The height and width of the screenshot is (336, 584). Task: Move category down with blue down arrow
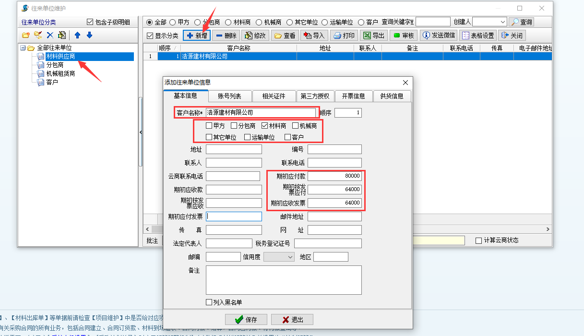(89, 35)
